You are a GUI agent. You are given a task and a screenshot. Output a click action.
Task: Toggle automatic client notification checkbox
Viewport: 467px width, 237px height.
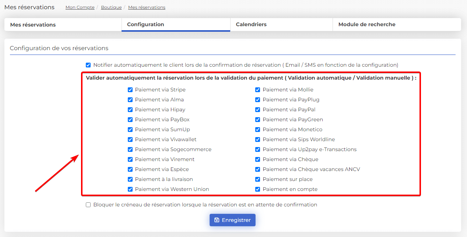(88, 65)
